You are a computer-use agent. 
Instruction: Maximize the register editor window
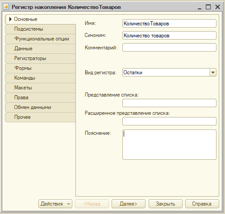[x=208, y=7]
